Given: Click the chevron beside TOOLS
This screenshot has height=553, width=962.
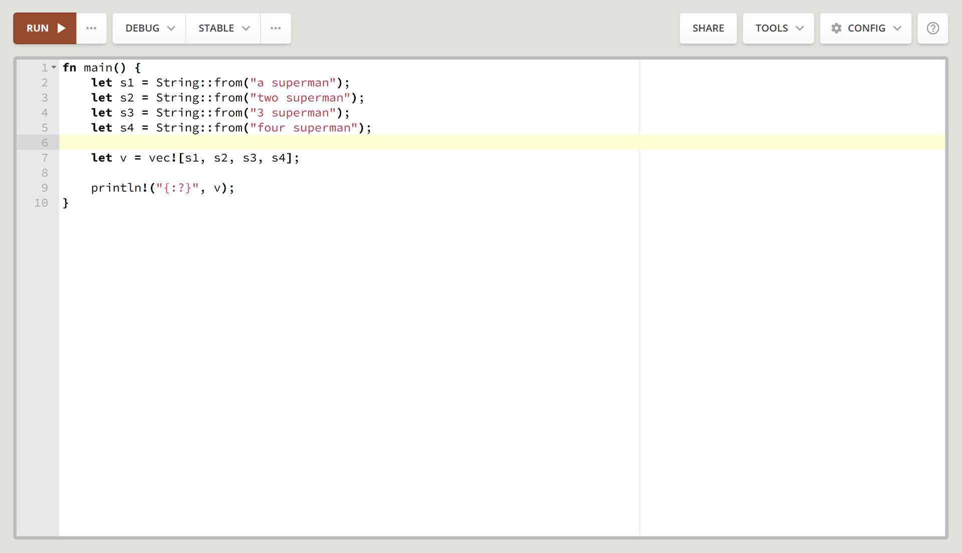Looking at the screenshot, I should 800,29.
